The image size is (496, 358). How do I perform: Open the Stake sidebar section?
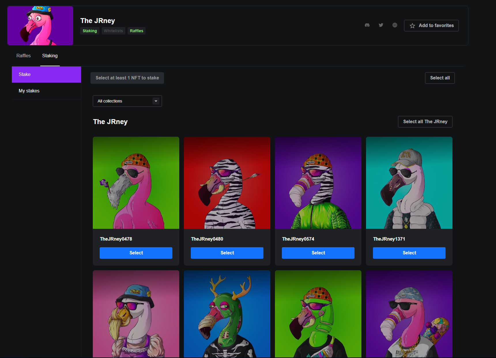[x=46, y=75]
